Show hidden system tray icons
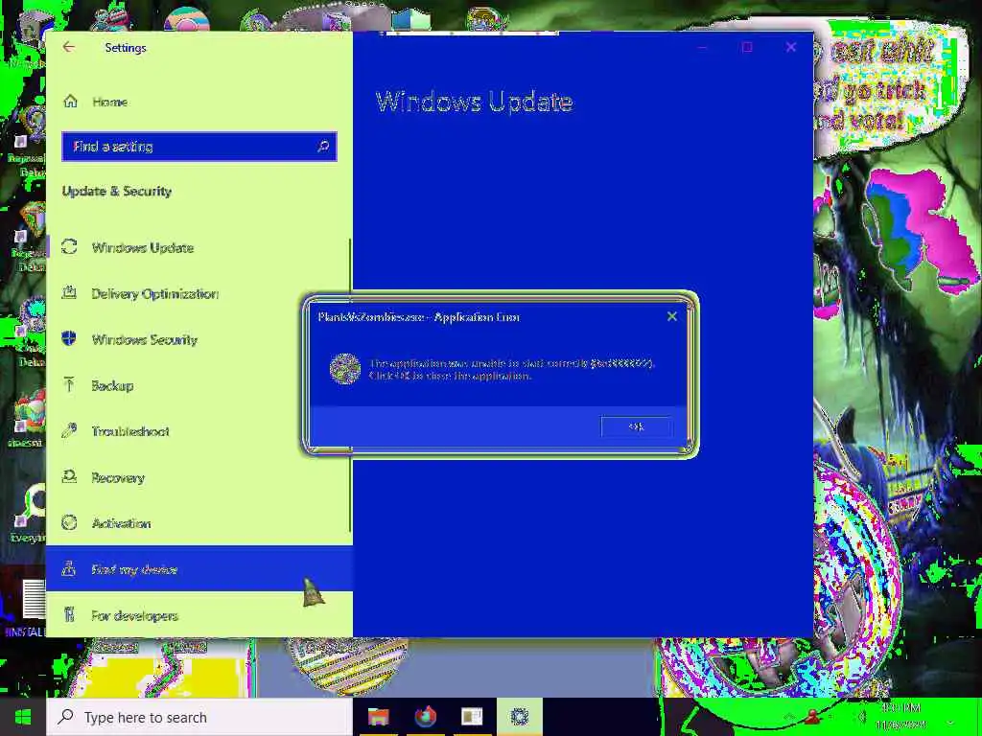The height and width of the screenshot is (736, 982). coord(789,717)
